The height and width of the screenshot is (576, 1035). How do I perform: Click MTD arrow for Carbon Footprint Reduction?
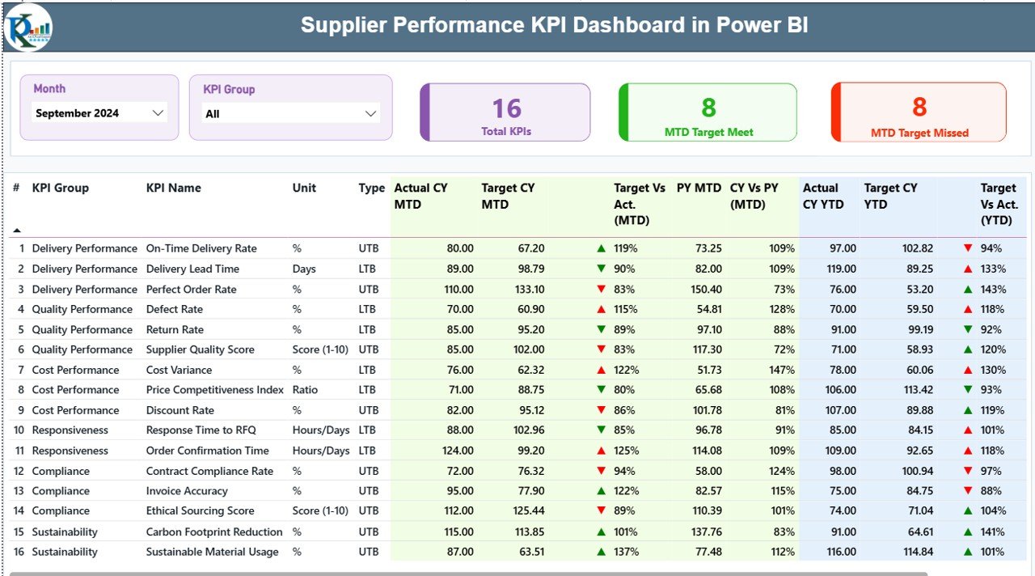pos(601,532)
